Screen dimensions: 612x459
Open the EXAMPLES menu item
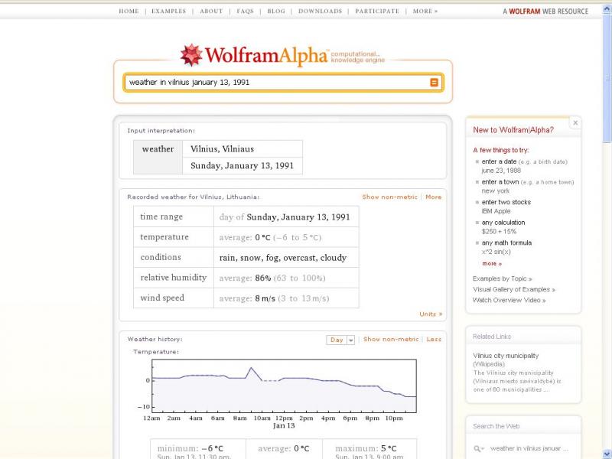[x=168, y=11]
